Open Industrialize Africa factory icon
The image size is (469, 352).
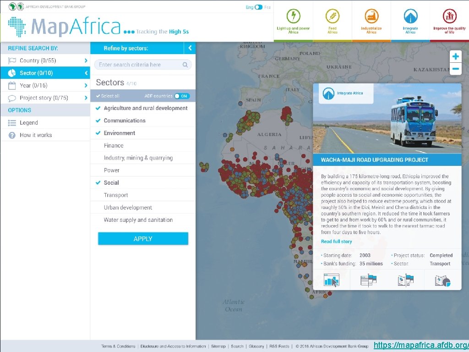(x=371, y=16)
